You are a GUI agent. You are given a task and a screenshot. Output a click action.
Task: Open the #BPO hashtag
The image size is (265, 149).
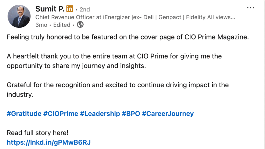[131, 114]
